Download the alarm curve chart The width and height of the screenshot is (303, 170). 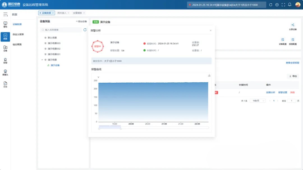pos(209,75)
